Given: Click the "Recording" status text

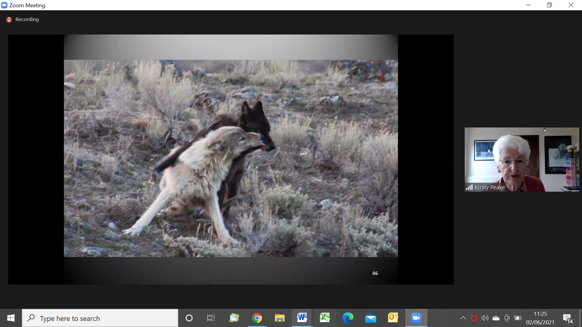Looking at the screenshot, I should [x=27, y=19].
